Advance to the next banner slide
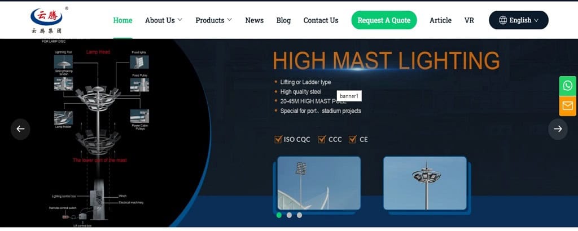The height and width of the screenshot is (231, 578). [x=558, y=129]
